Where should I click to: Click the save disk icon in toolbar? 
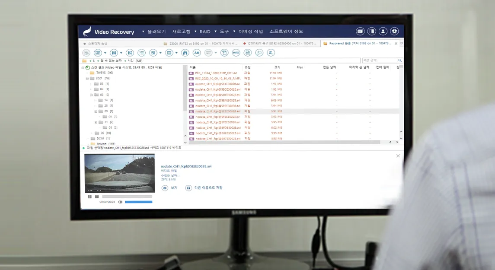click(114, 53)
